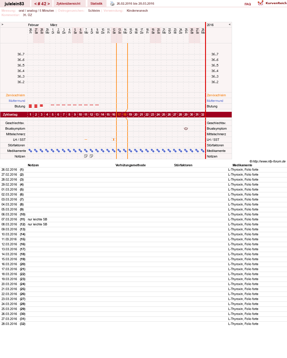Click medication pill icon on cycle day 28
The image size is (287, 358).
pyautogui.click(x=180, y=151)
